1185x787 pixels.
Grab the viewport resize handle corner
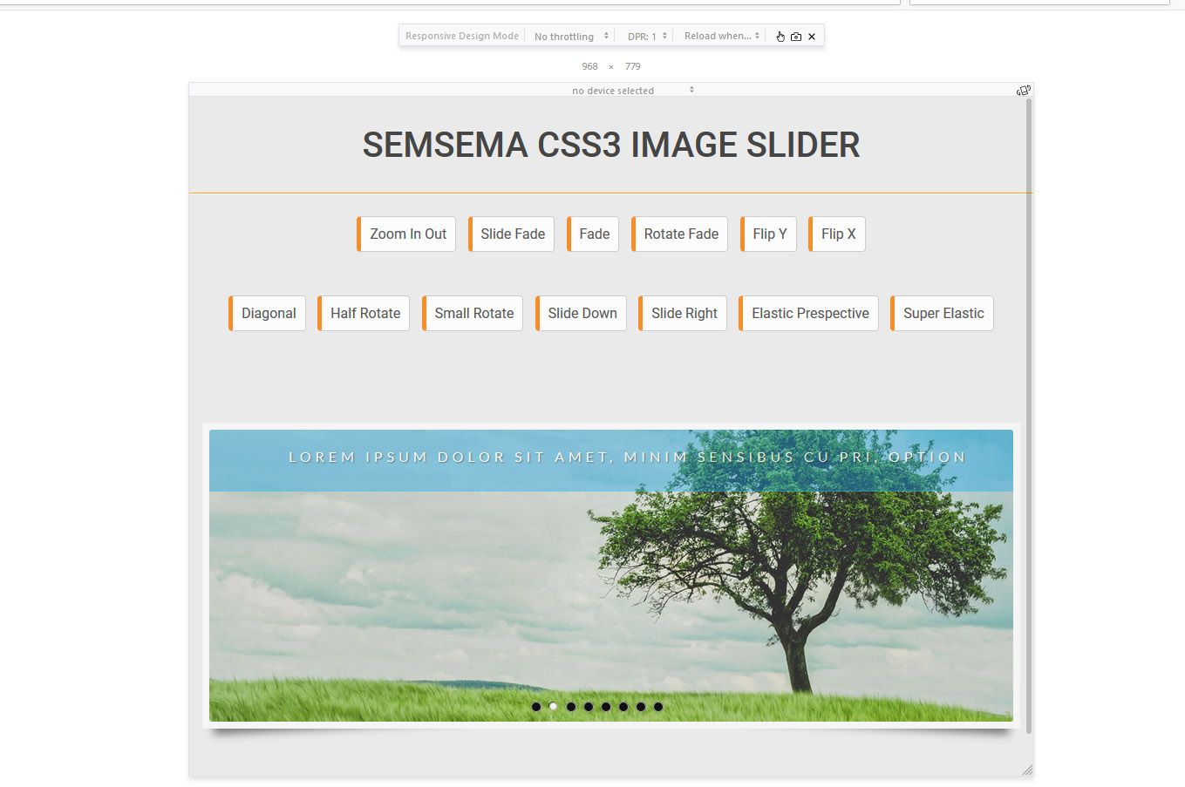tap(1027, 770)
